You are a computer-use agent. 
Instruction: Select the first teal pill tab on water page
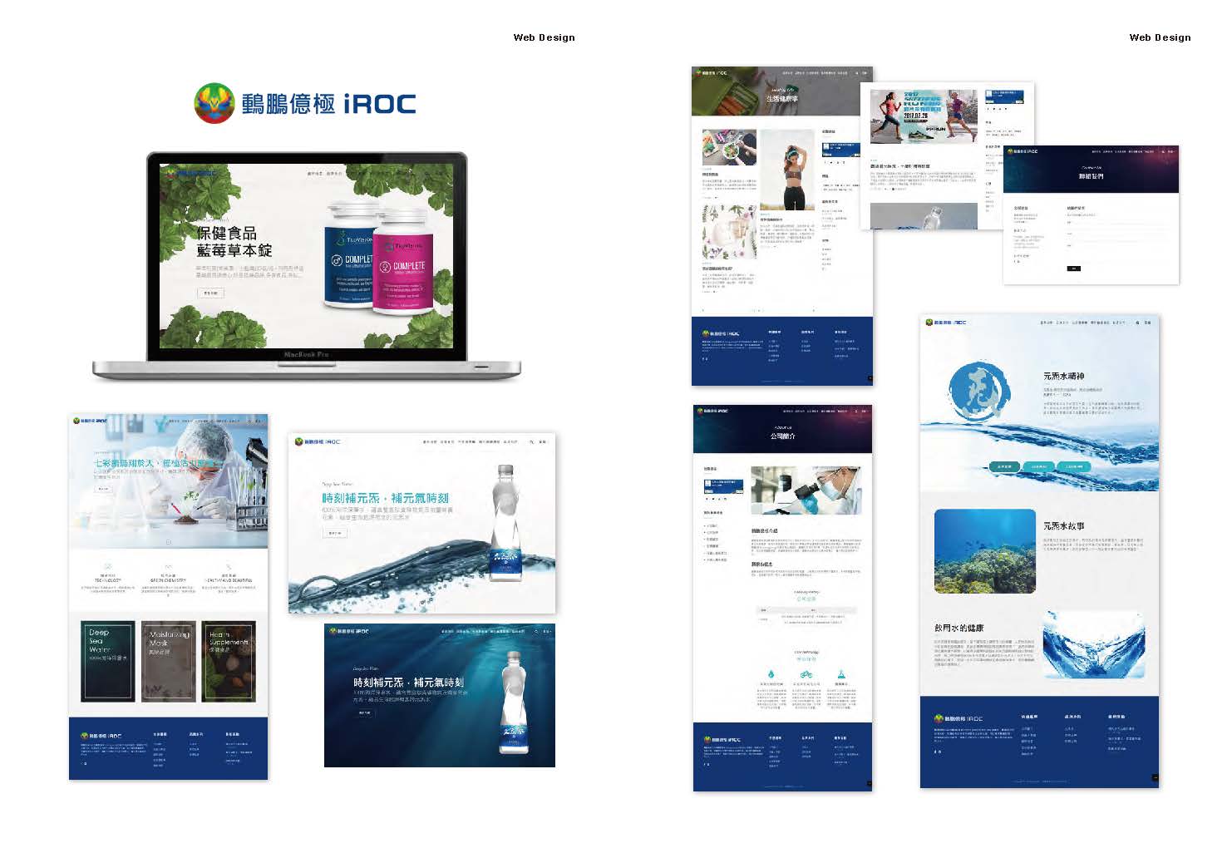(1004, 467)
